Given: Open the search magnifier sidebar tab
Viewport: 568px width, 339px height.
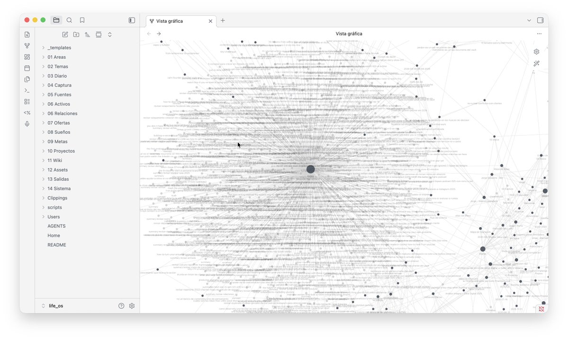Looking at the screenshot, I should point(69,20).
